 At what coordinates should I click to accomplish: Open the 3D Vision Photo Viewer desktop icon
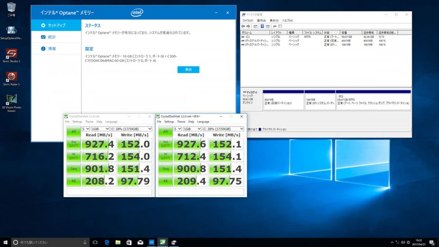(11, 100)
